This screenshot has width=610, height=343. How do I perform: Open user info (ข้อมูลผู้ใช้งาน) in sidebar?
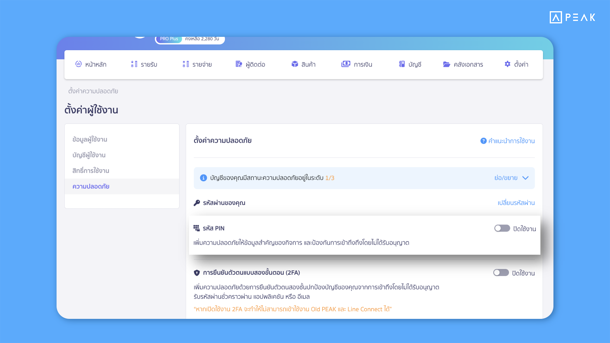point(90,139)
